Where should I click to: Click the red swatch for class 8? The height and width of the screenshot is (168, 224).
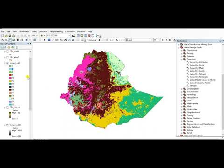coord(10,75)
